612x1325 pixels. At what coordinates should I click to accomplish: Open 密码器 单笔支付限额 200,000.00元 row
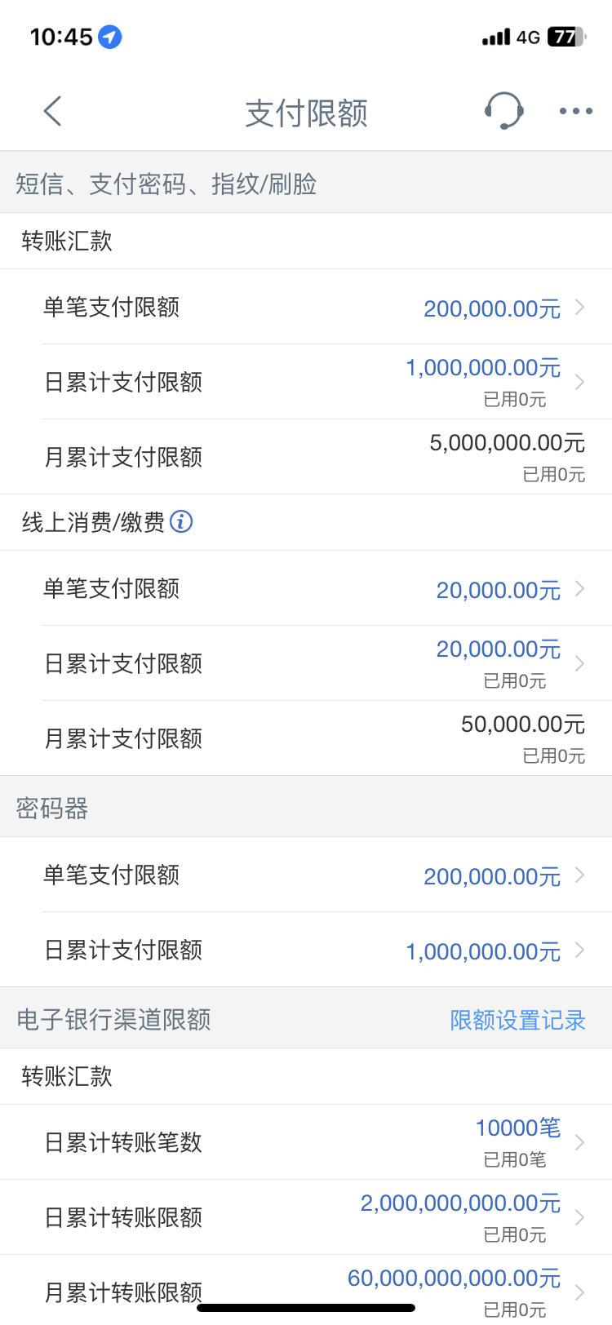[306, 875]
